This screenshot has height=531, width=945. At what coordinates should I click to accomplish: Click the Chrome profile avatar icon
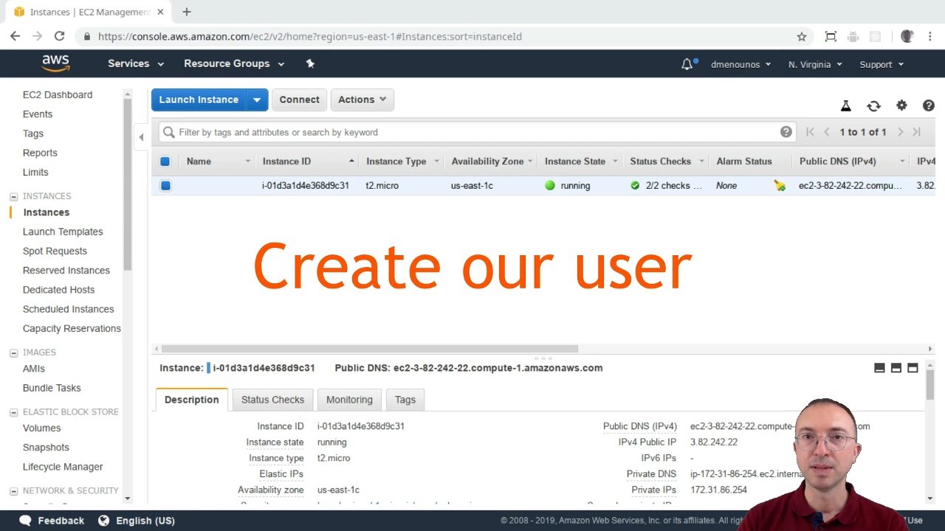[907, 36]
